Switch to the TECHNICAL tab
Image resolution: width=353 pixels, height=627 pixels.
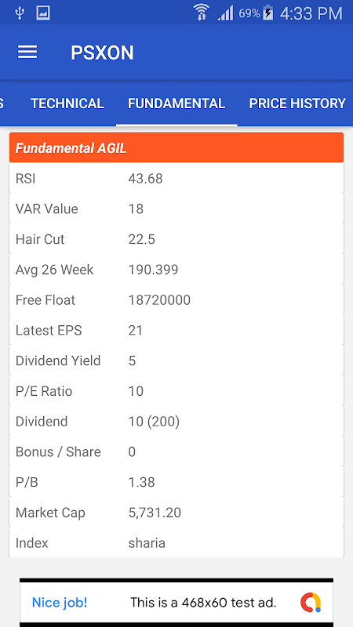[67, 103]
